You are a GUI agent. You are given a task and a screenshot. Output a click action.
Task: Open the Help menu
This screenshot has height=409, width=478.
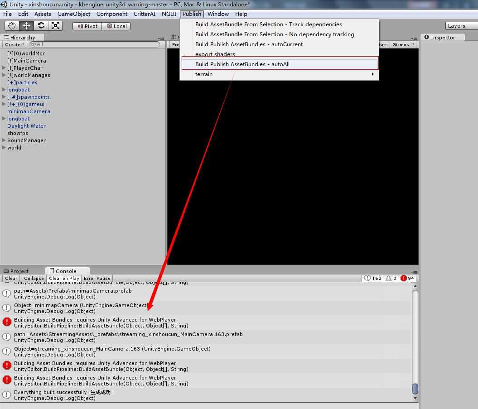click(x=241, y=14)
